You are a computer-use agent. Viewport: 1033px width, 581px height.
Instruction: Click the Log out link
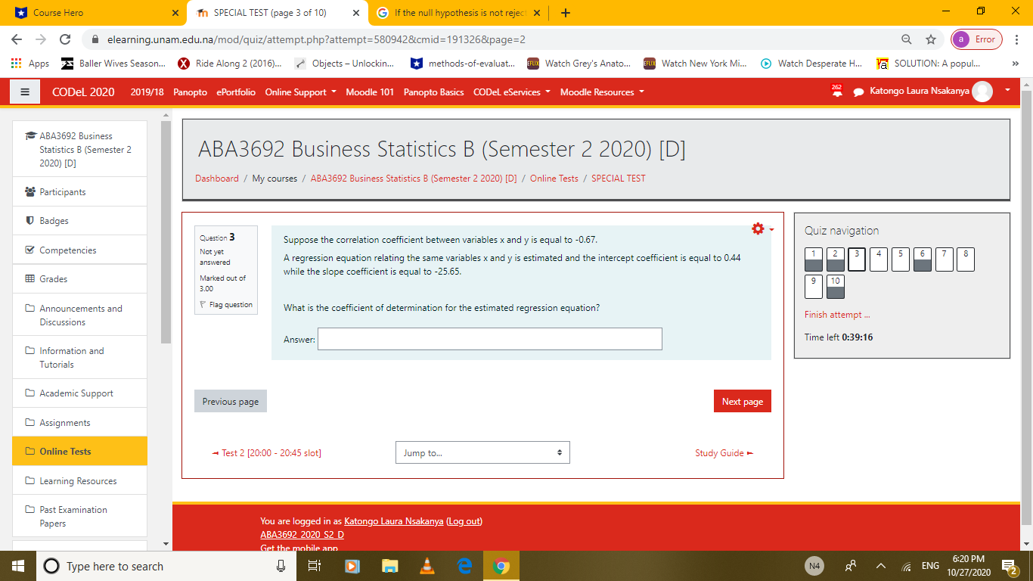click(x=464, y=520)
